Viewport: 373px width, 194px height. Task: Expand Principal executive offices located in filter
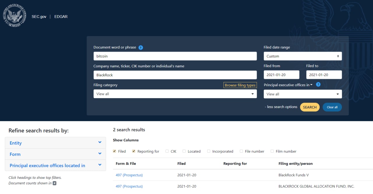[x=55, y=165]
